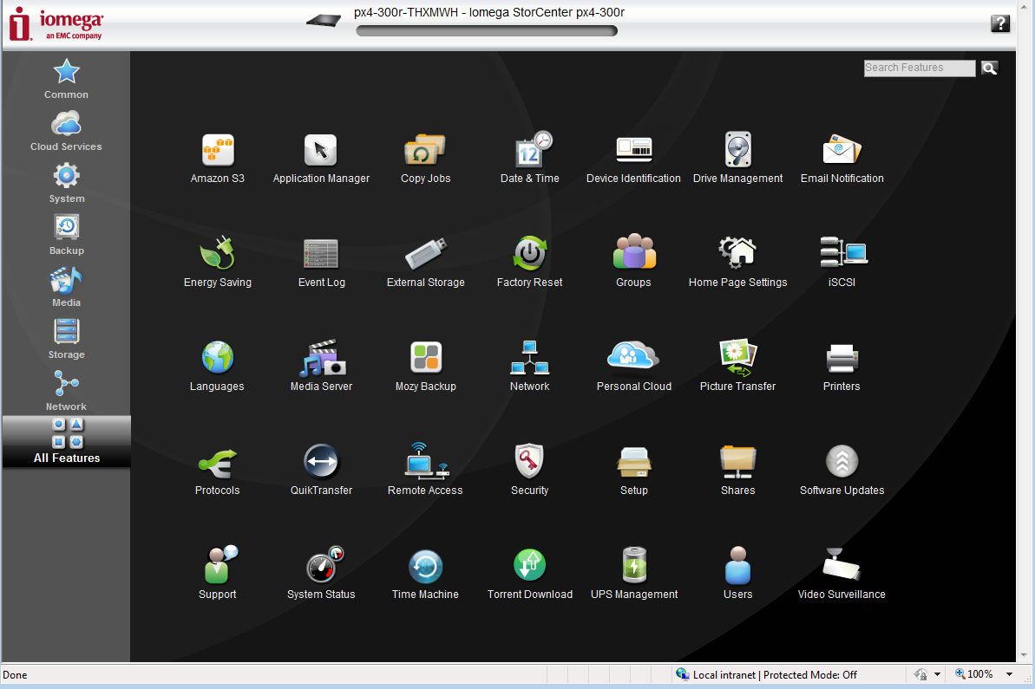Open Energy Saving settings
1035x689 pixels.
[217, 263]
